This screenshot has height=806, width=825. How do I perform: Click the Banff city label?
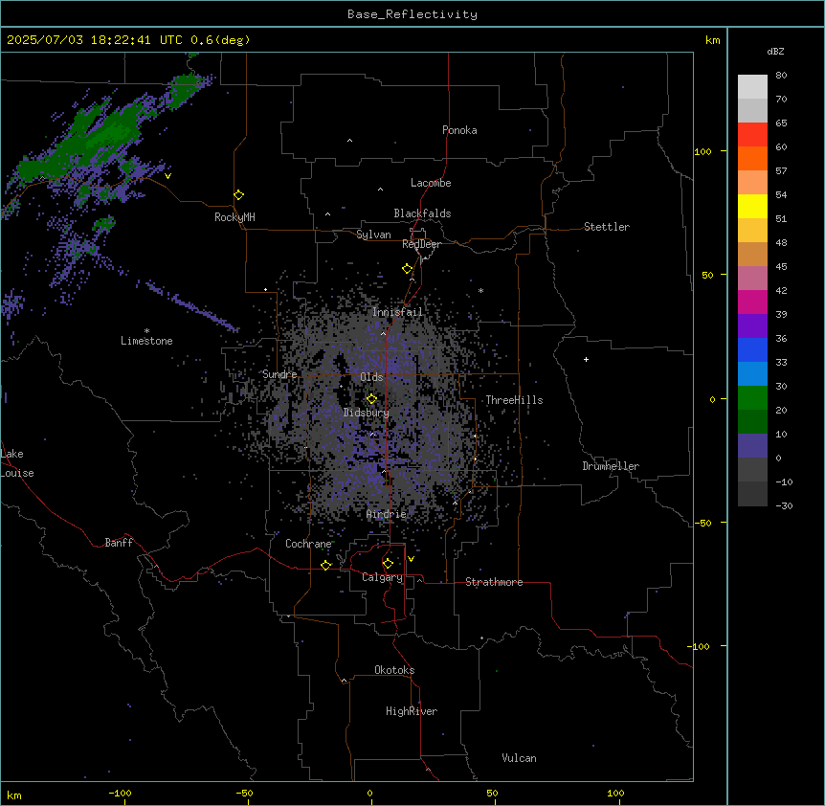(119, 543)
